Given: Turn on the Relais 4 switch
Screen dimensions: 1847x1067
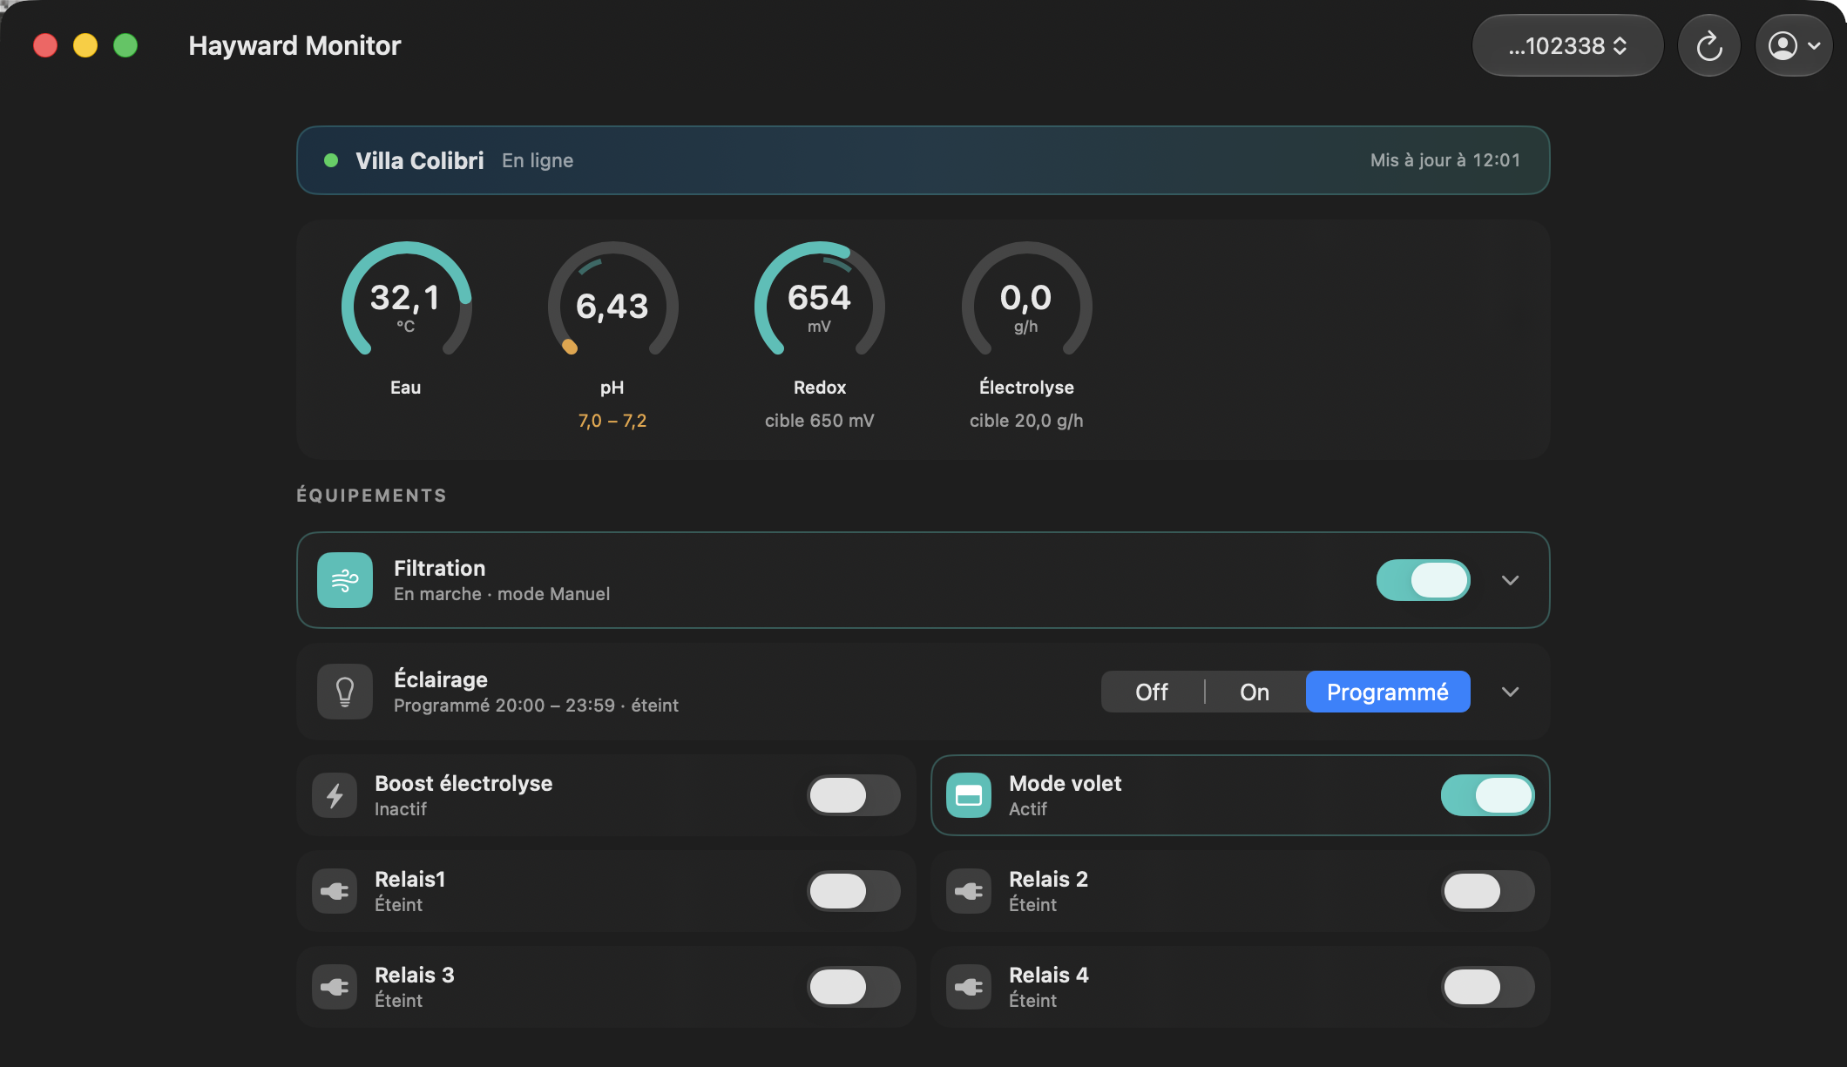Looking at the screenshot, I should coord(1488,987).
